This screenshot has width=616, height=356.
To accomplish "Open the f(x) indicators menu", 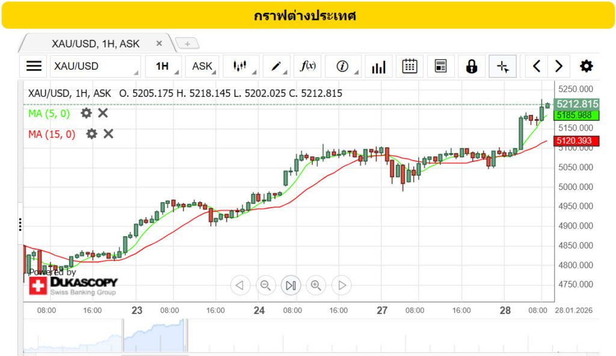I will (x=308, y=66).
